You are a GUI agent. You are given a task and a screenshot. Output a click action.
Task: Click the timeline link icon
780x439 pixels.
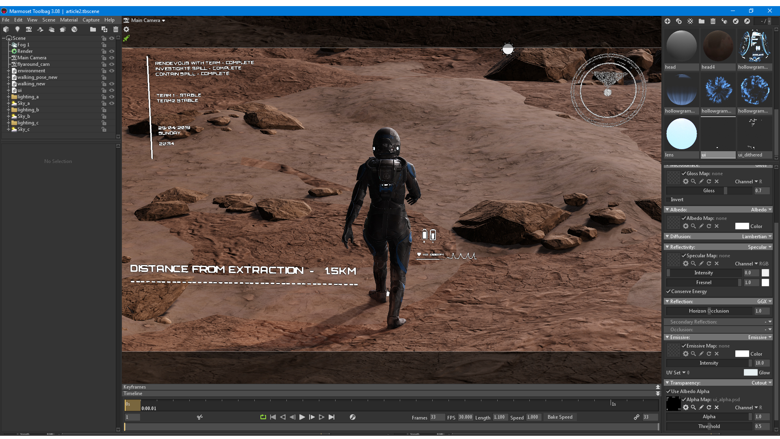[x=637, y=417]
